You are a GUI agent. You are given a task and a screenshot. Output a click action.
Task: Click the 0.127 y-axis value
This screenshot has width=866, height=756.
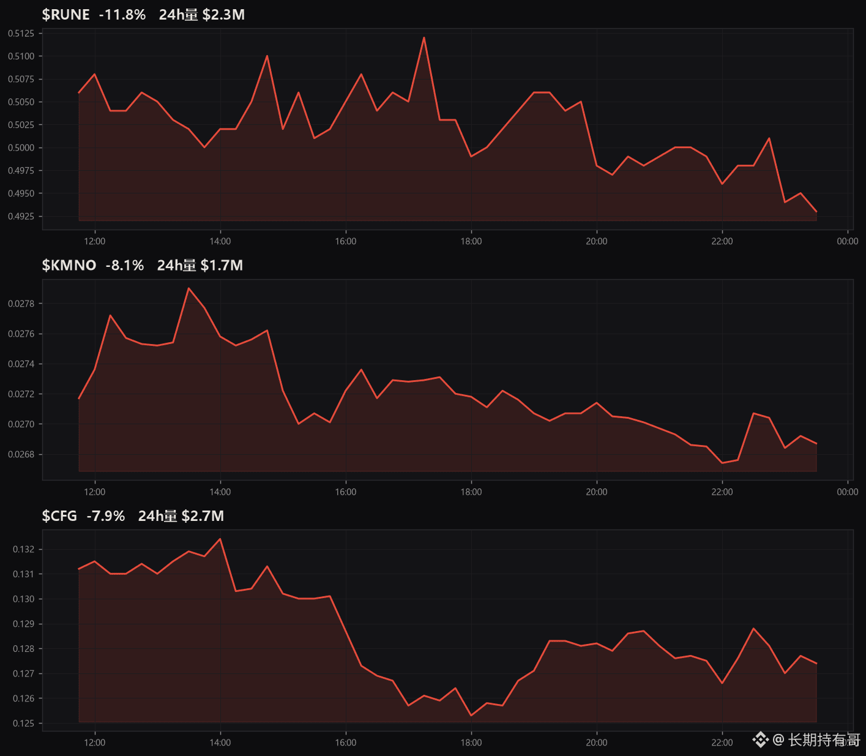(x=23, y=673)
